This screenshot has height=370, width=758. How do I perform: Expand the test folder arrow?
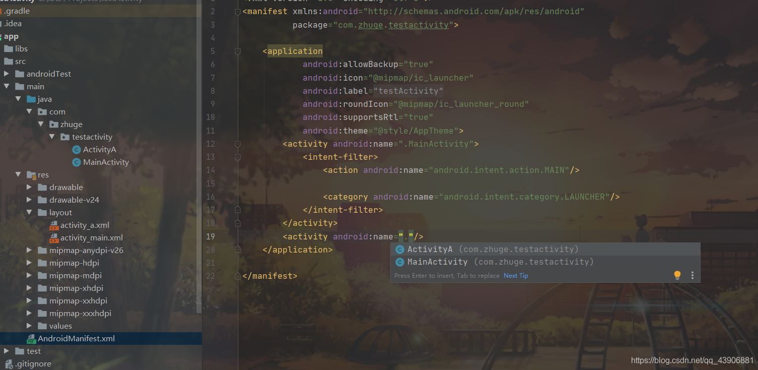7,351
